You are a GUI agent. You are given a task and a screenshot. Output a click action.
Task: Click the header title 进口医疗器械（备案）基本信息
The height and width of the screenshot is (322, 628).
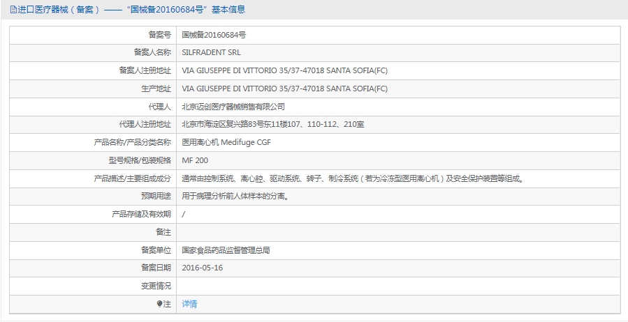pos(131,10)
